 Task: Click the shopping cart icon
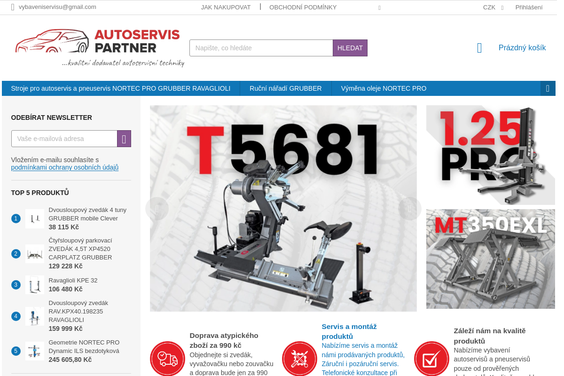[x=479, y=47]
